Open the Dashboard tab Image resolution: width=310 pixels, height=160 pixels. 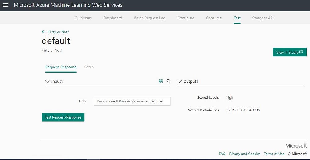point(113,18)
